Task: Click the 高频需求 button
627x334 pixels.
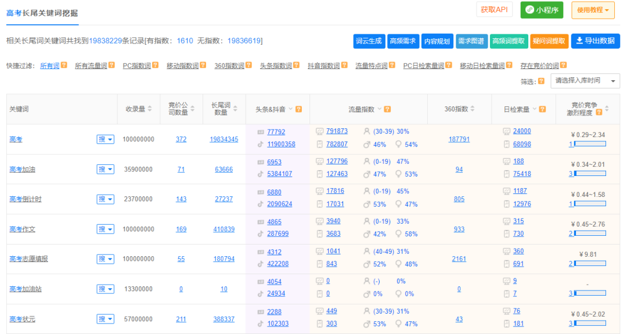Action: click(403, 41)
